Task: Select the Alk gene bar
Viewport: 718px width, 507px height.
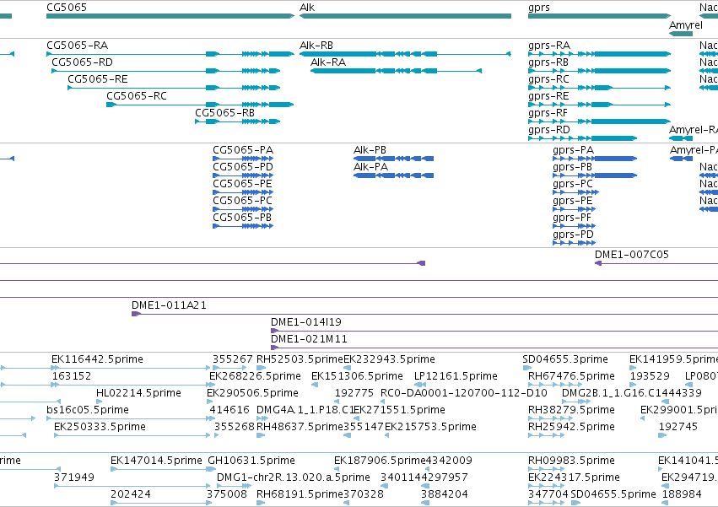Action: click(x=405, y=16)
